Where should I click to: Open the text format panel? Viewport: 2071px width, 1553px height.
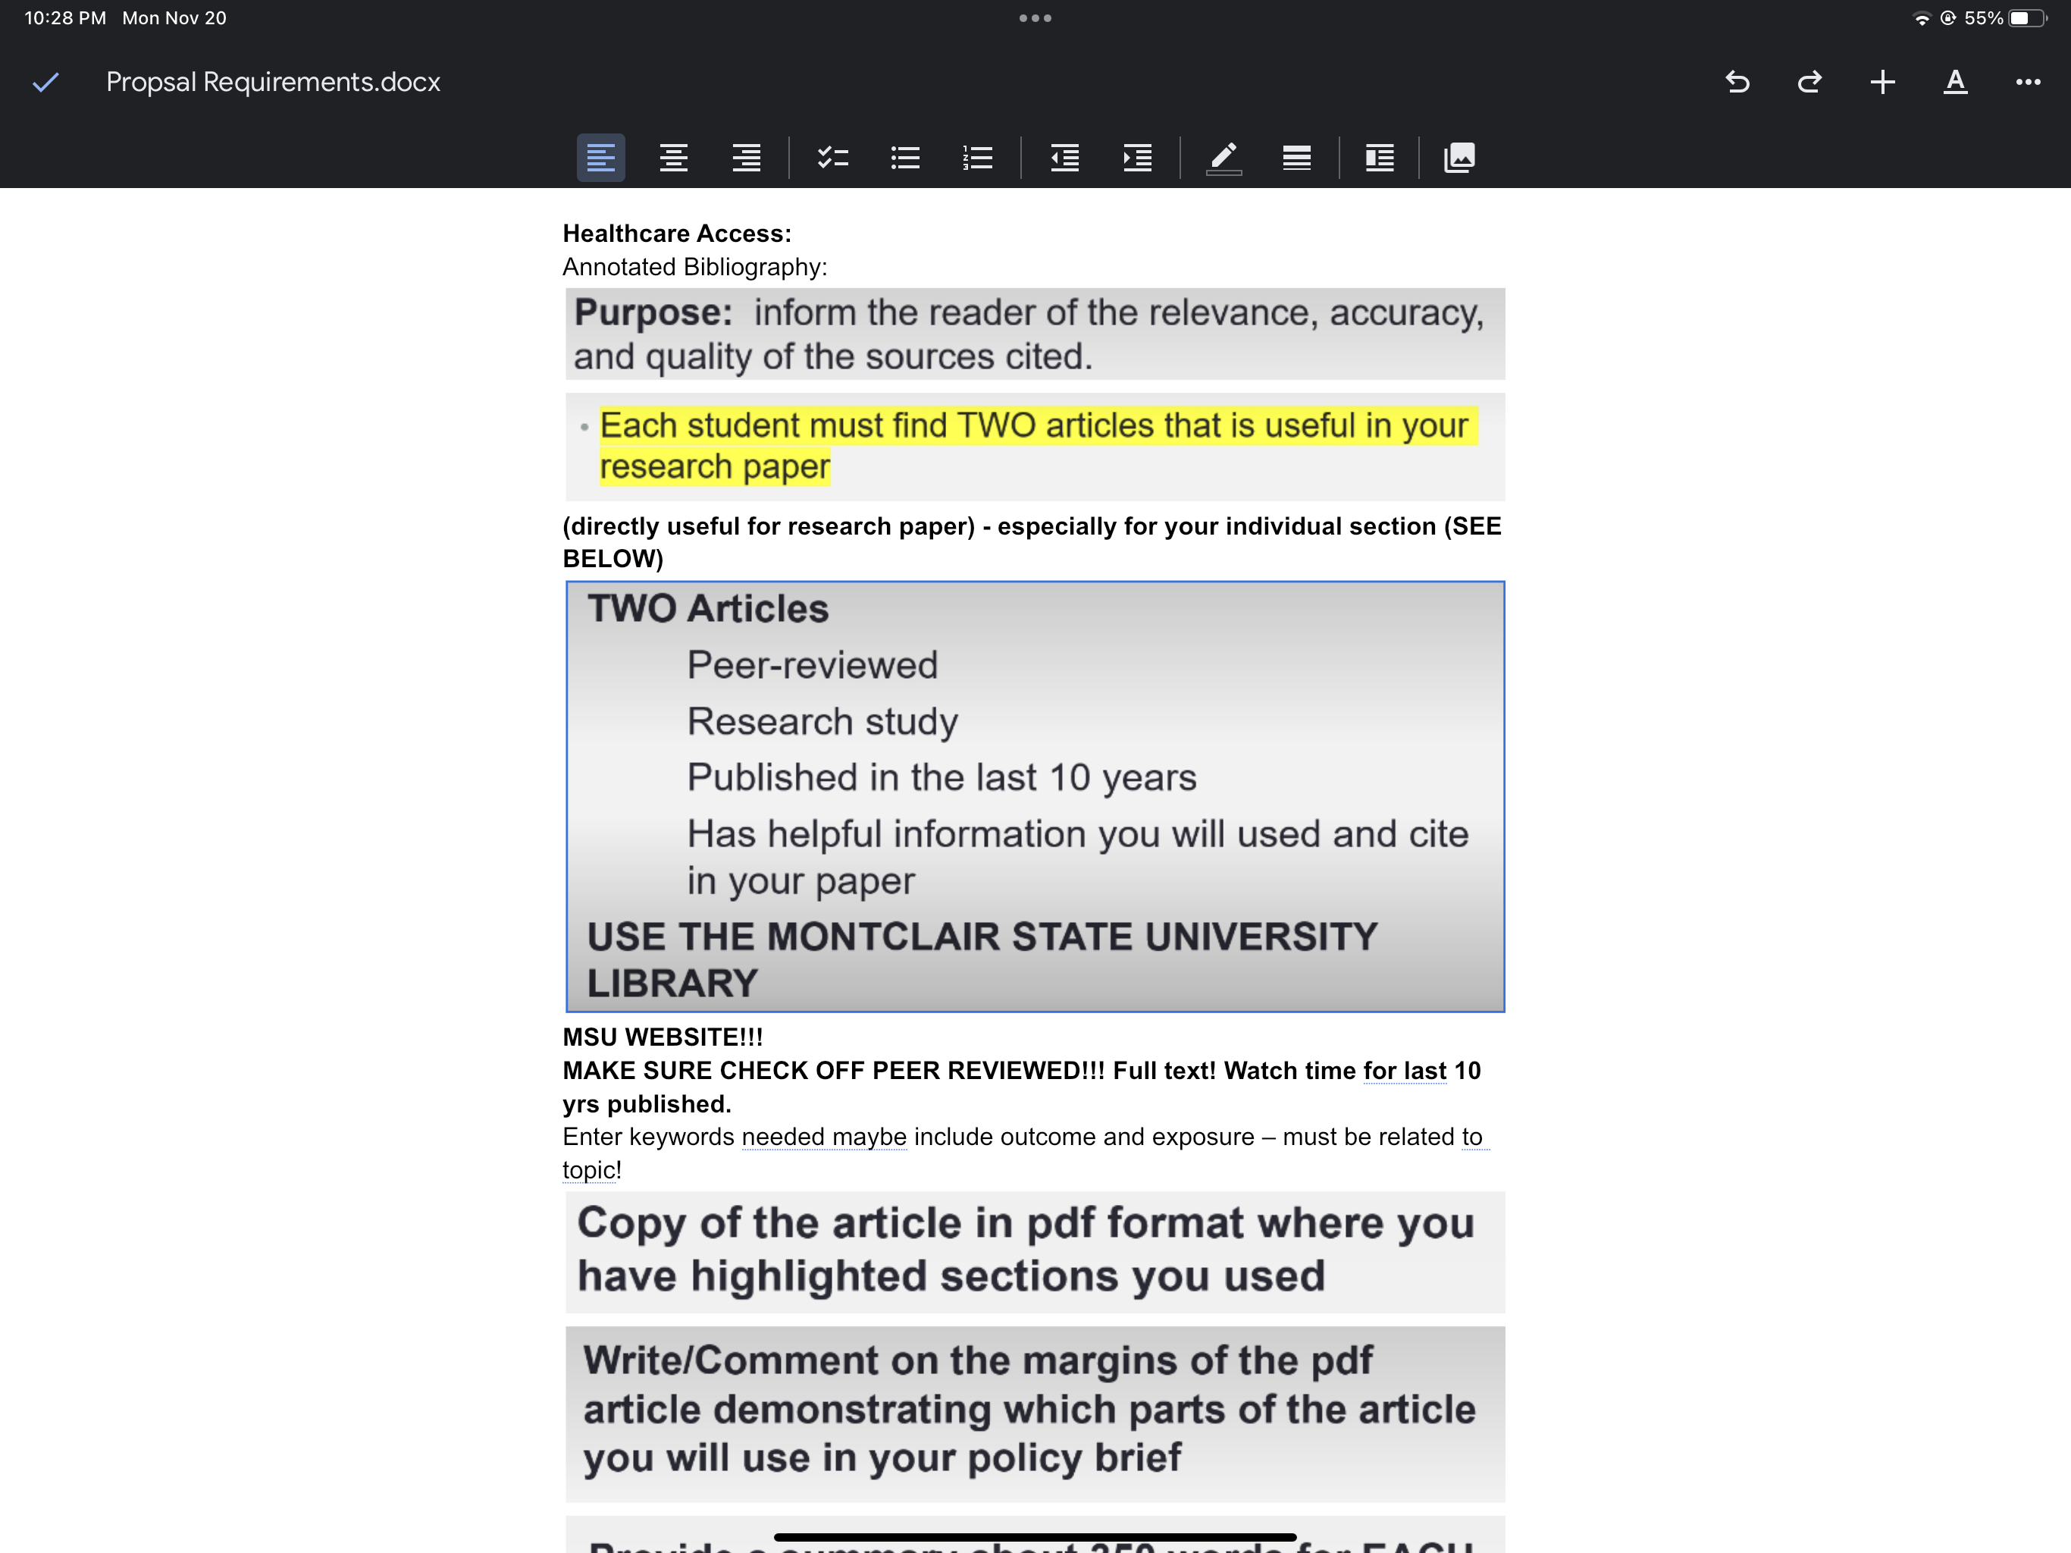point(1955,83)
